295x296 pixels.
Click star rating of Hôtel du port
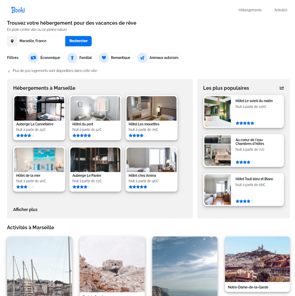coord(82,136)
